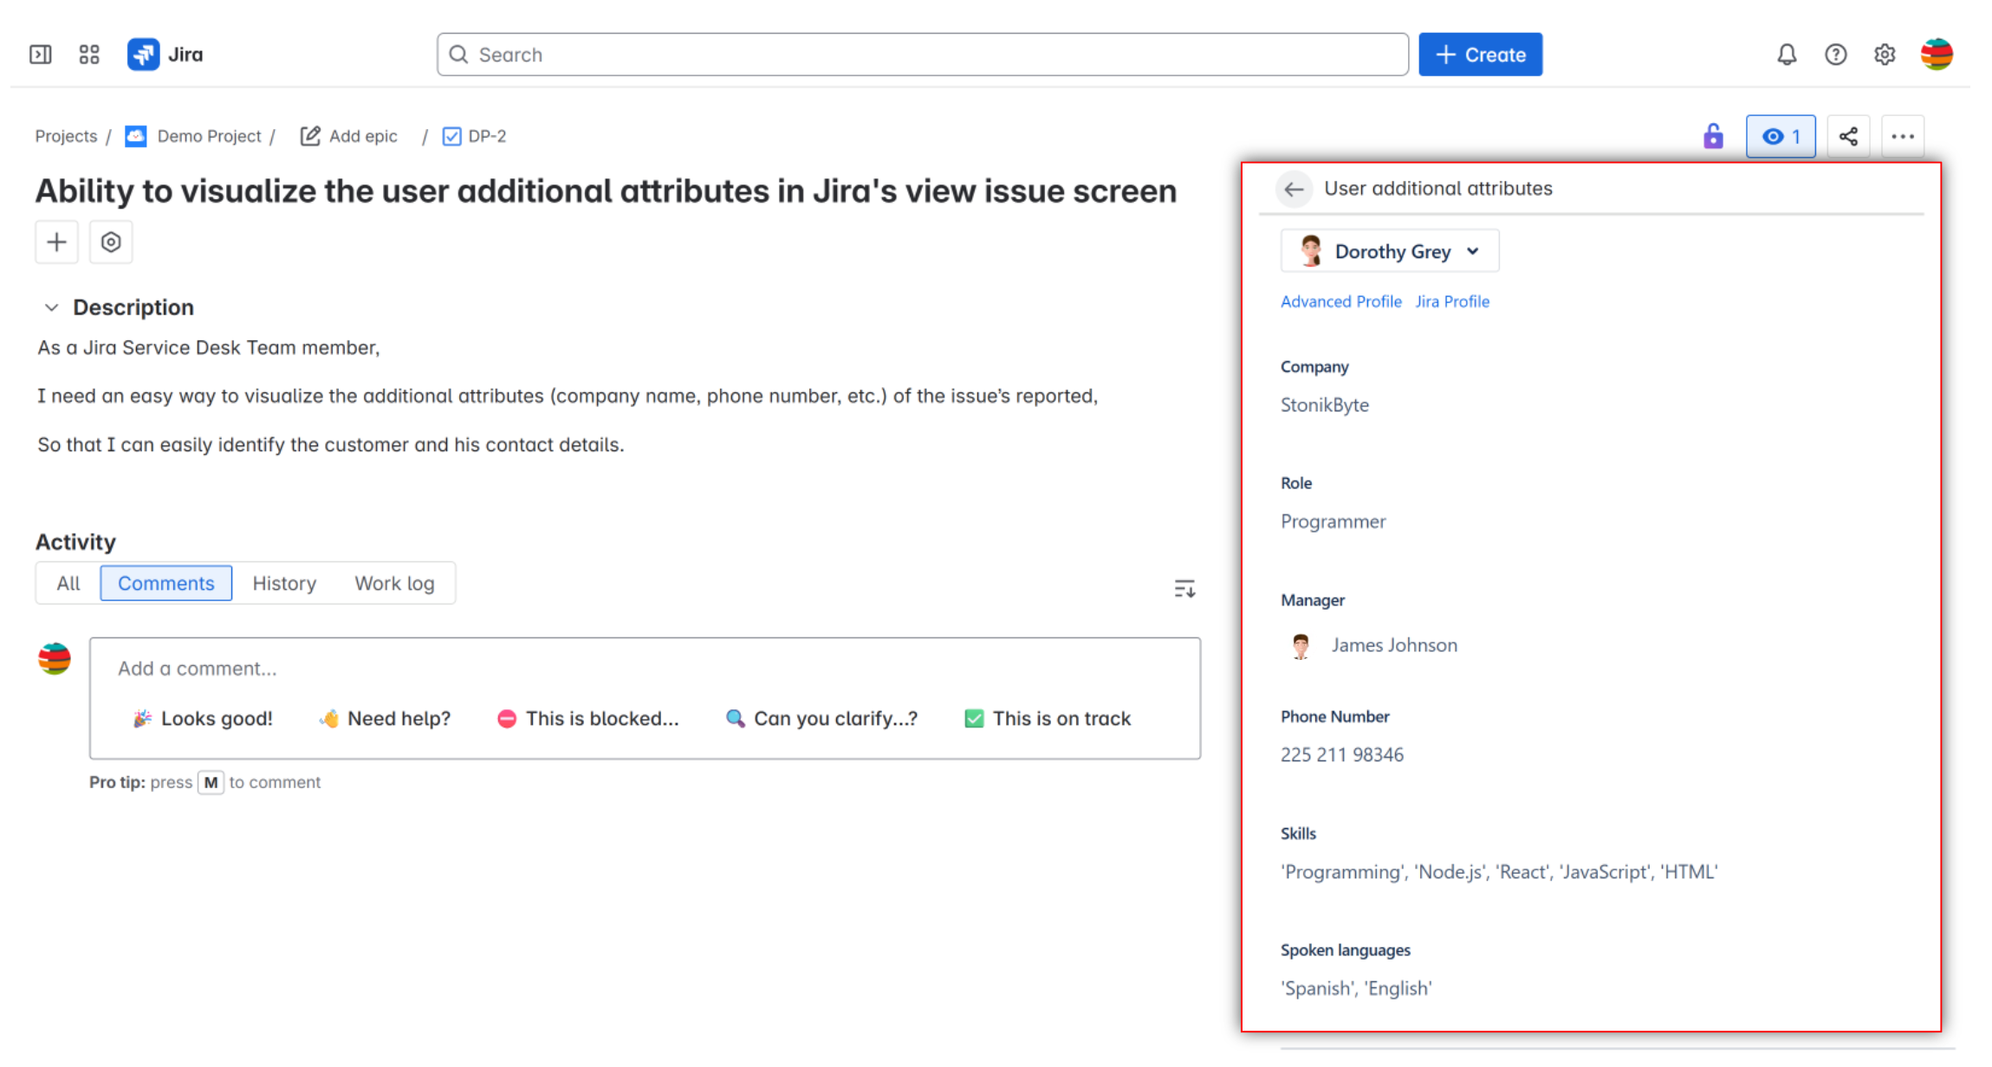Click the purple unlock restriction icon

click(x=1713, y=136)
